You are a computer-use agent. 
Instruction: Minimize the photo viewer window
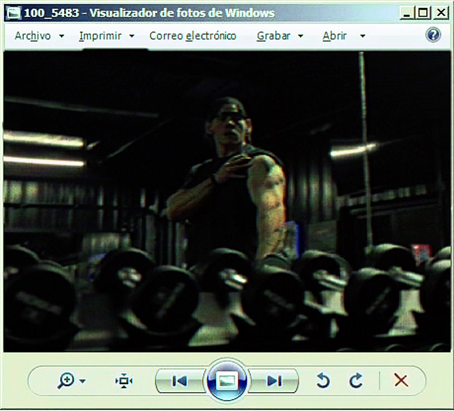[x=407, y=13]
